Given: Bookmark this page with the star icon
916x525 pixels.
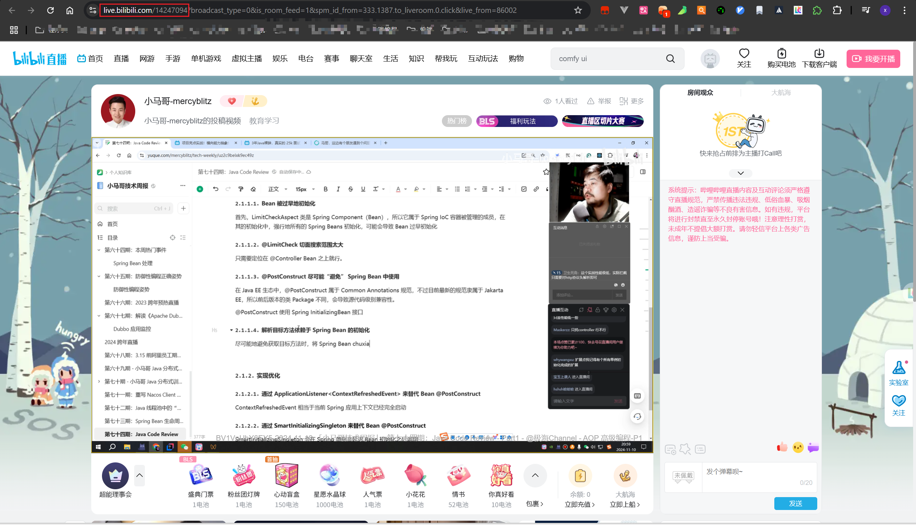Looking at the screenshot, I should 578,10.
